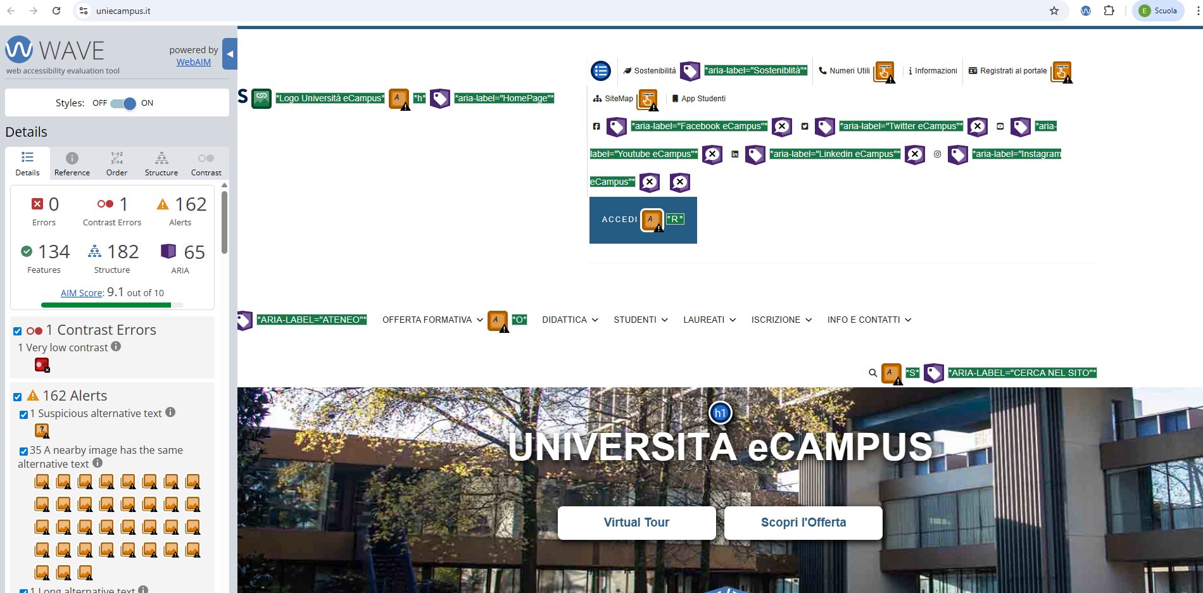Switch to the Contrast tab

click(206, 164)
